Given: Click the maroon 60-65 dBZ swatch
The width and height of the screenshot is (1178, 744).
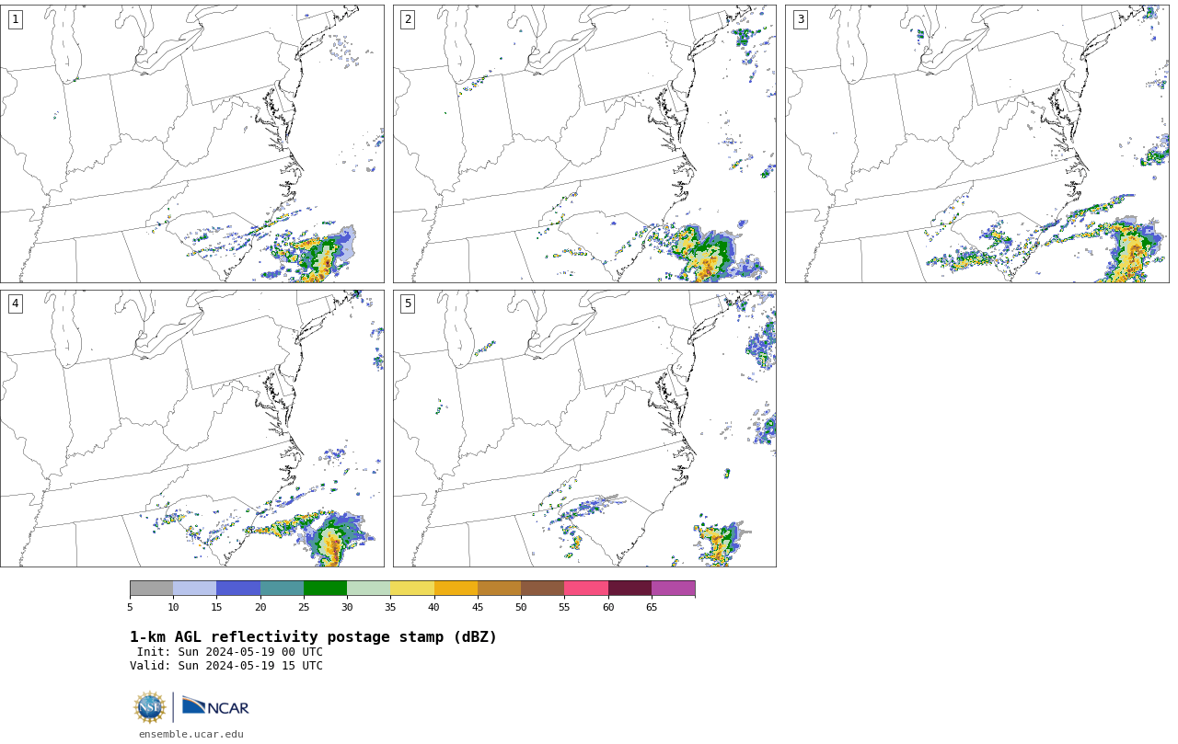Looking at the screenshot, I should pyautogui.click(x=629, y=589).
